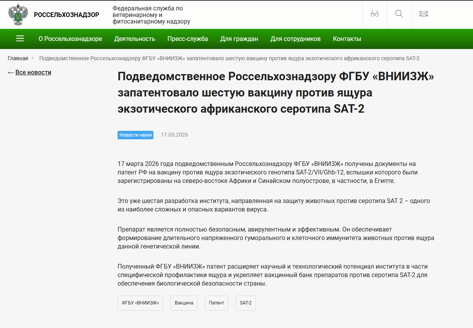Open the accessibility glasses icon
This screenshot has height=328, width=473.
(375, 14)
